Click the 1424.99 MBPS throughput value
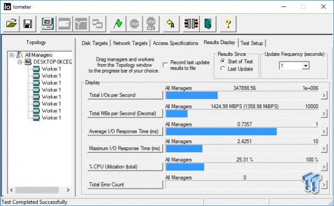This screenshot has height=206, width=334. coord(245,106)
